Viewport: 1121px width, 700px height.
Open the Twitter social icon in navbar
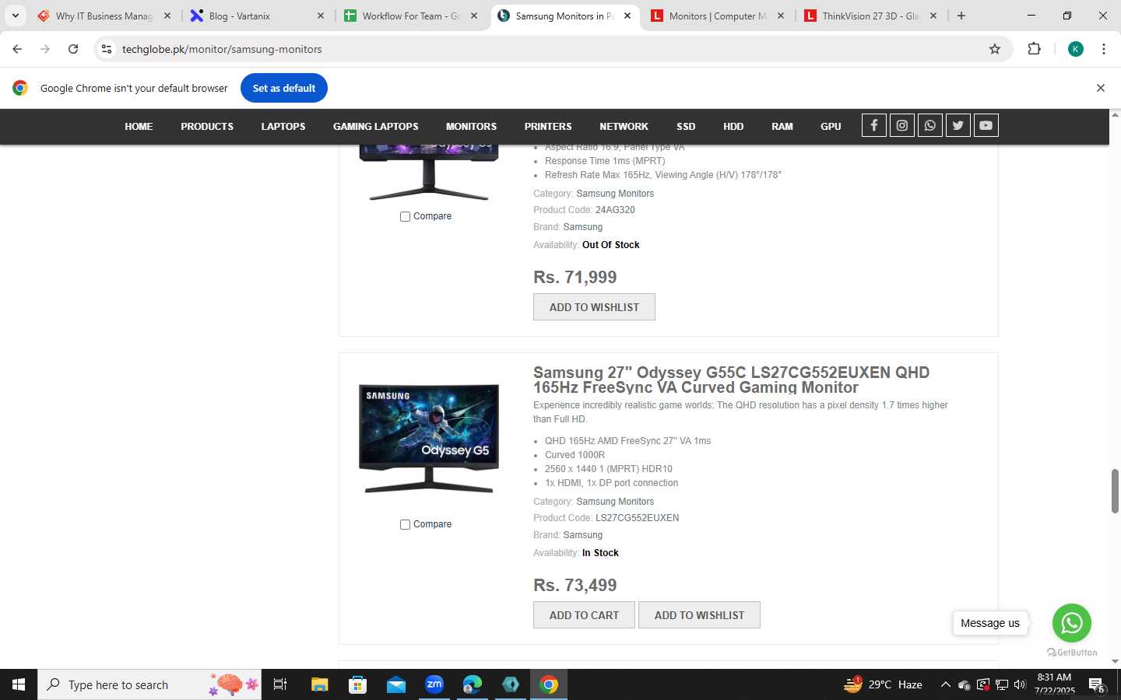point(958,125)
